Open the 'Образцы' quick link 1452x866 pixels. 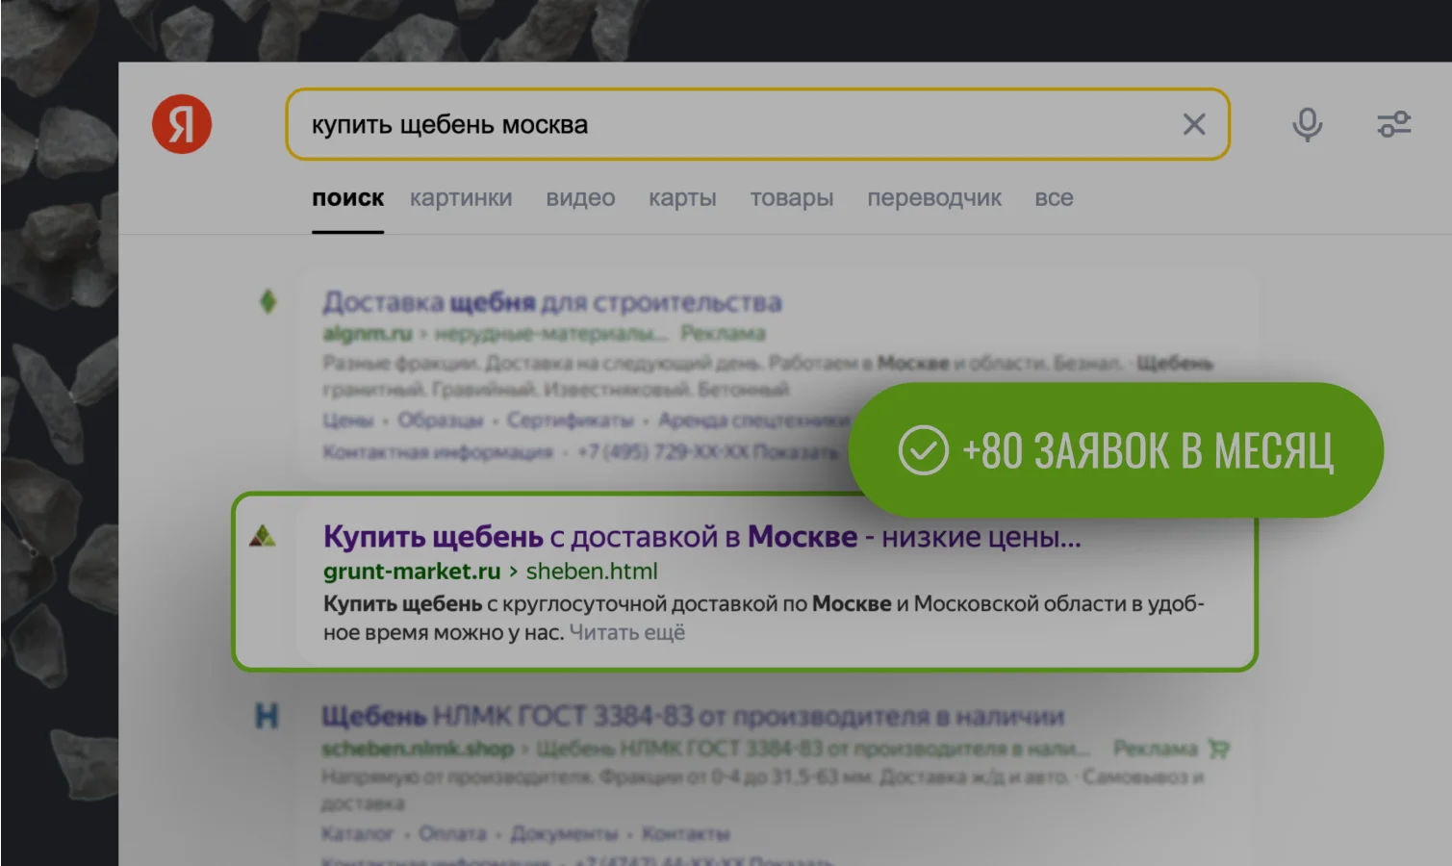(441, 421)
